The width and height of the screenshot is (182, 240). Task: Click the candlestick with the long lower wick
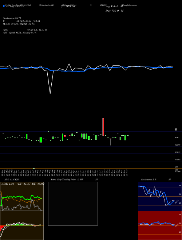[x=110, y=142]
